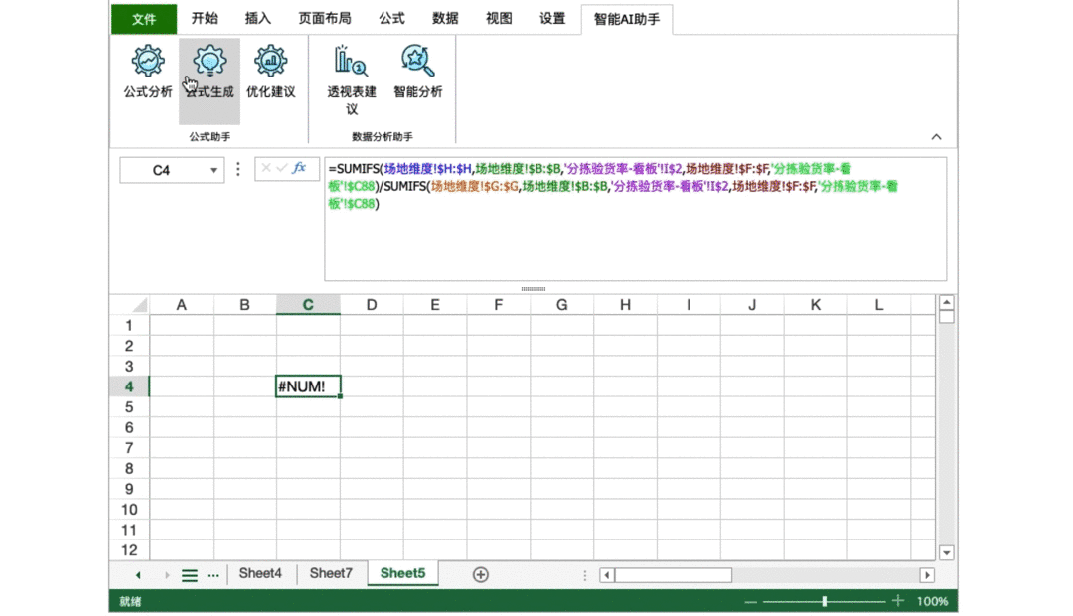The width and height of the screenshot is (1073, 616).
Task: Open 透视表建议 pivot table suggestions
Action: (x=351, y=80)
